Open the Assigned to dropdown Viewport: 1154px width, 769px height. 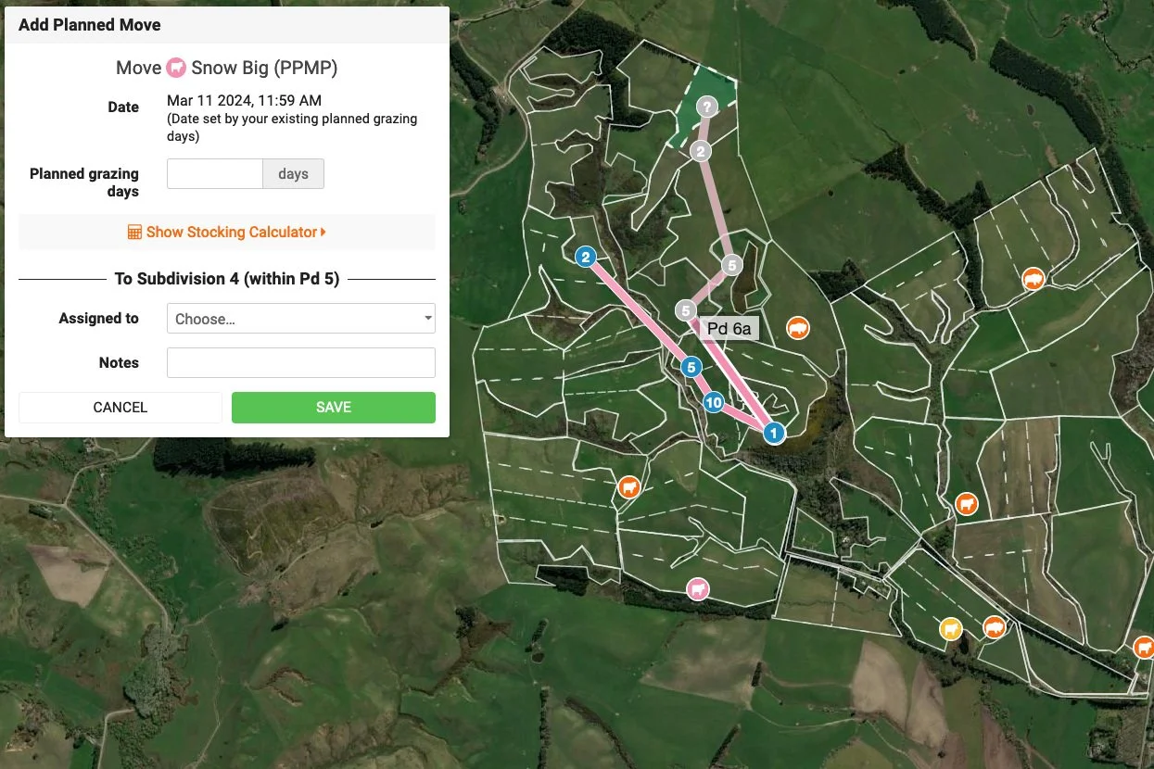pos(301,319)
